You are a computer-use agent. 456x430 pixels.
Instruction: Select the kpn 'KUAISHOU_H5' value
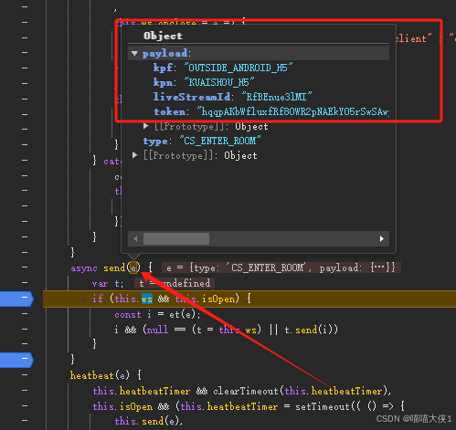[x=219, y=82]
